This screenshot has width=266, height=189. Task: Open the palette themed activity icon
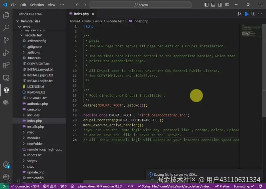point(6,102)
